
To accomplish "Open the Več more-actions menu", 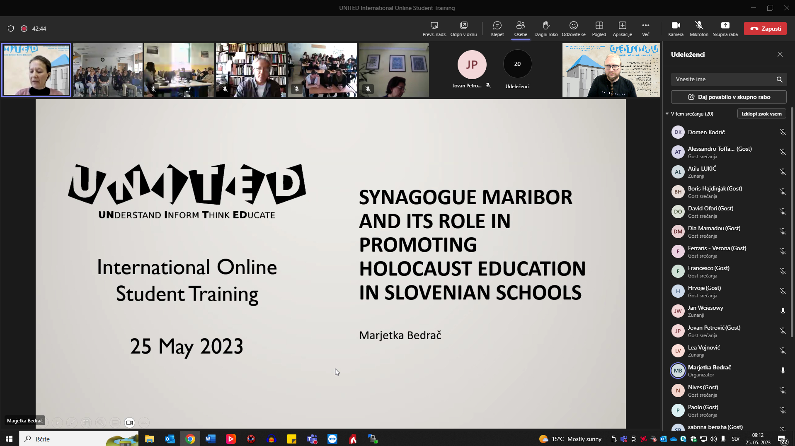I will pos(645,29).
